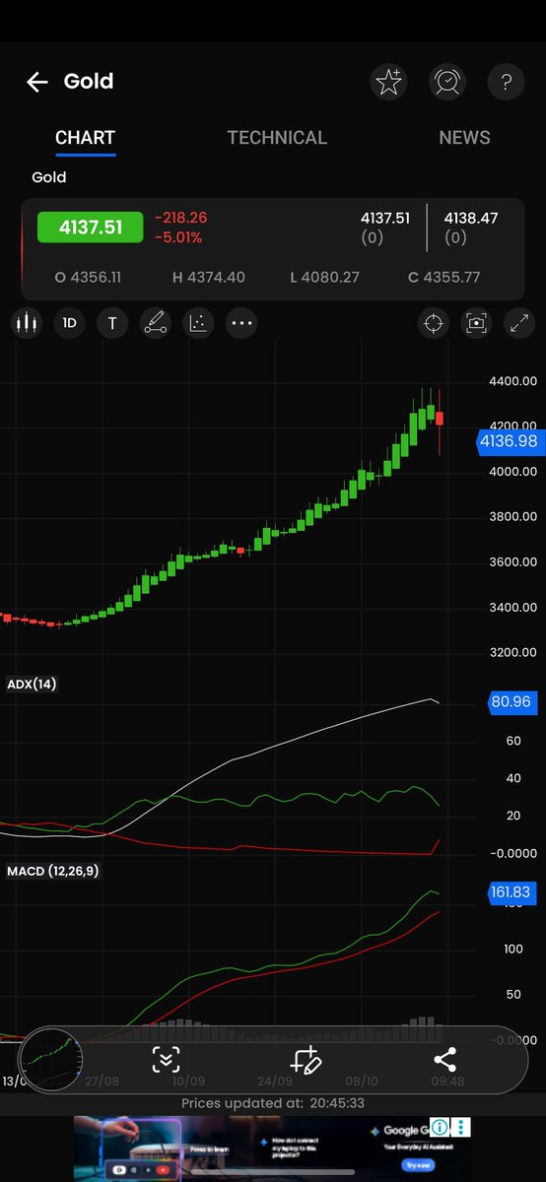The width and height of the screenshot is (546, 1182).
Task: Tap the green 4137.51 price button
Action: (90, 228)
